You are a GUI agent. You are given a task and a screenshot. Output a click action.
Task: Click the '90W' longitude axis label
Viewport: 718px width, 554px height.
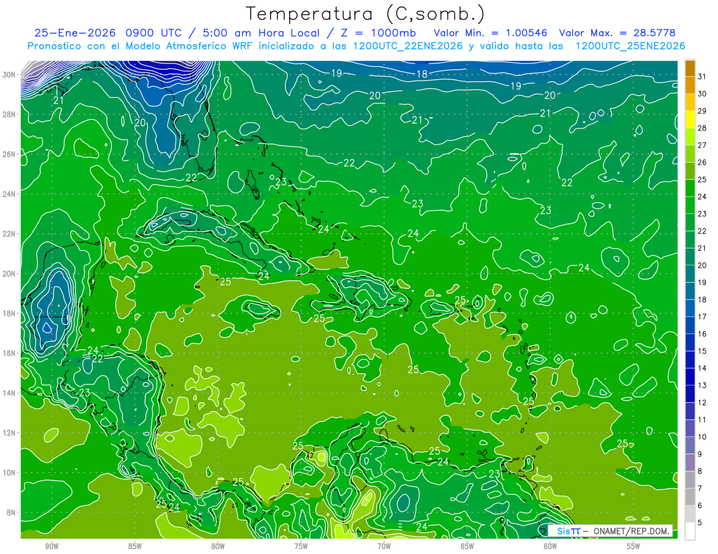coord(51,546)
